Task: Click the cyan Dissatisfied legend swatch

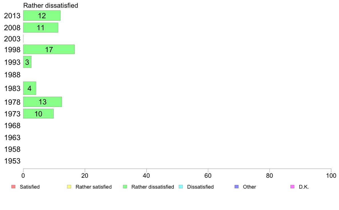Action: pyautogui.click(x=181, y=187)
